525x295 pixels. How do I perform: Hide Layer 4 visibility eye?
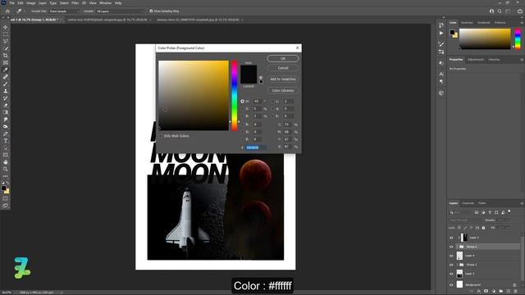pos(451,256)
